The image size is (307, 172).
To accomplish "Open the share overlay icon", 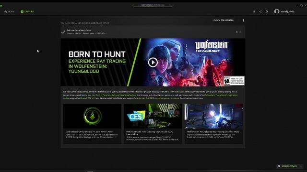I will click(260, 11).
